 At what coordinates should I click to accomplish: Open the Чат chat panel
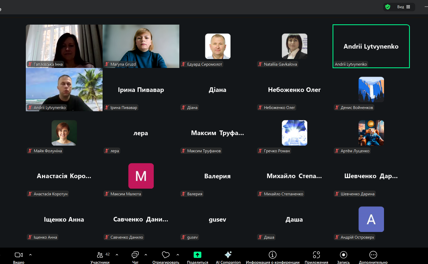click(x=135, y=255)
